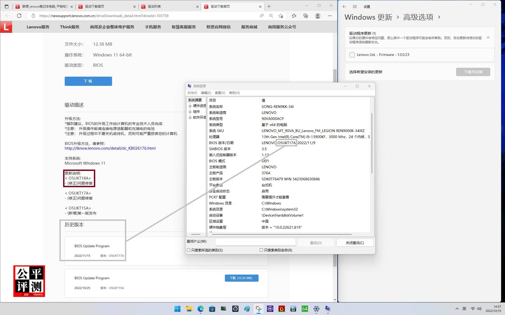Open File Explorer from the taskbar
Image resolution: width=505 pixels, height=315 pixels.
(189, 309)
